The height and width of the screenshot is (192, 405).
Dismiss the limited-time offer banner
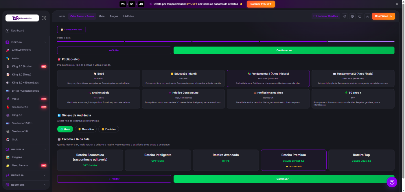[397, 4]
